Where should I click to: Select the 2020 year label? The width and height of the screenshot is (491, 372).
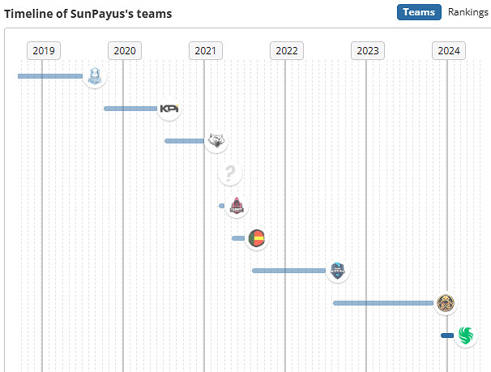(x=125, y=50)
